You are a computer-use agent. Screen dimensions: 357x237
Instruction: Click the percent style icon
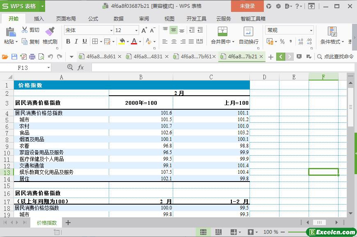point(282,41)
